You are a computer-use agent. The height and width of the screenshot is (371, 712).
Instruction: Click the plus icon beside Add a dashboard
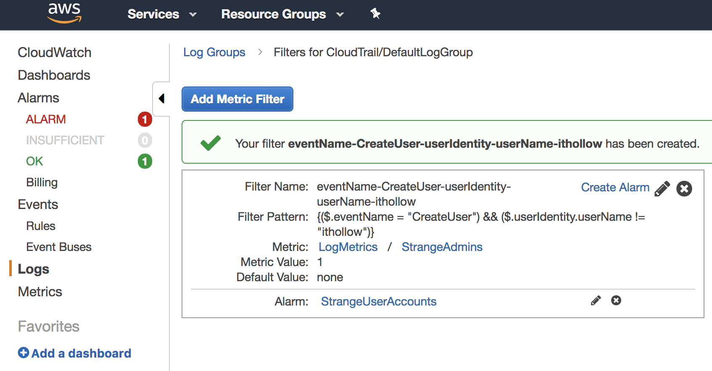(x=24, y=353)
